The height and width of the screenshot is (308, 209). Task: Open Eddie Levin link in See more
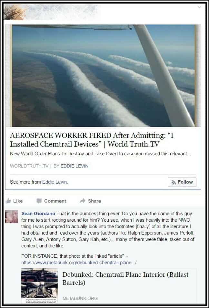click(x=55, y=182)
